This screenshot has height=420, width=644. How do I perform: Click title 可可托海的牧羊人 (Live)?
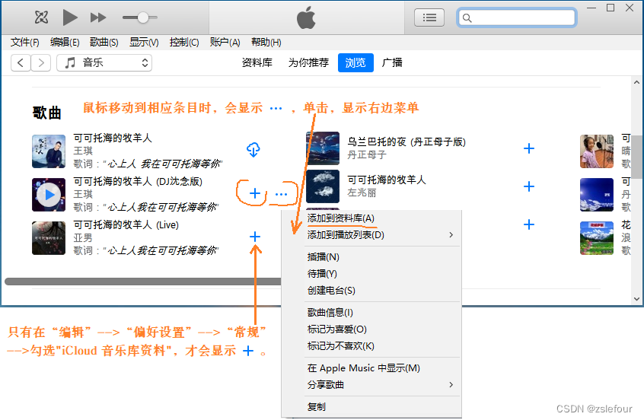pyautogui.click(x=126, y=225)
